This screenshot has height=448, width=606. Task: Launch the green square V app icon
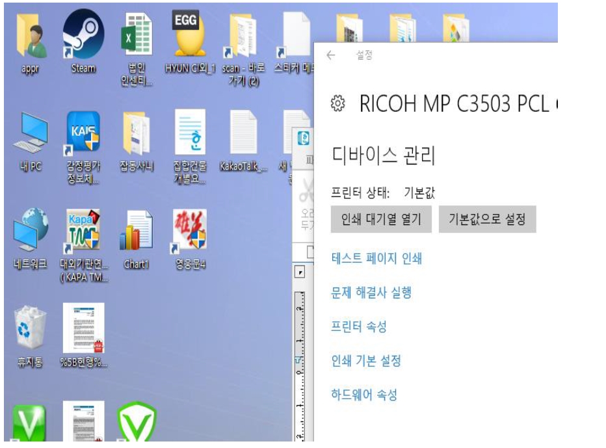29,423
